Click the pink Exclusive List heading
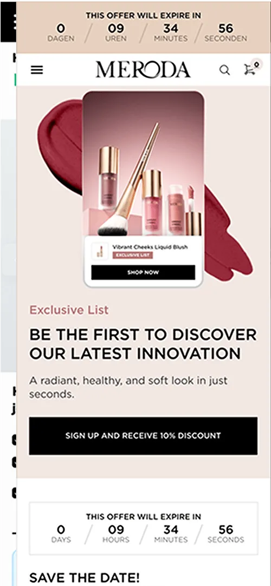Screen dimensions: 271x586 click(x=69, y=310)
